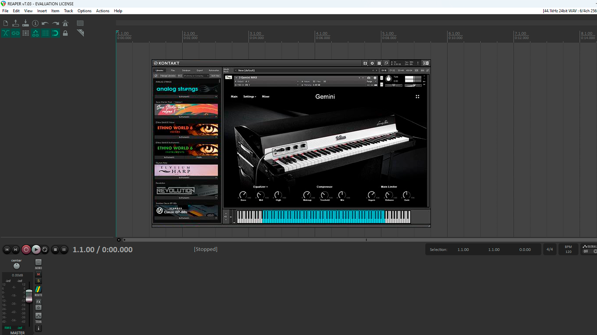Toggle master FX bypass power button
Image resolution: width=597 pixels, height=335 pixels.
(x=38, y=308)
